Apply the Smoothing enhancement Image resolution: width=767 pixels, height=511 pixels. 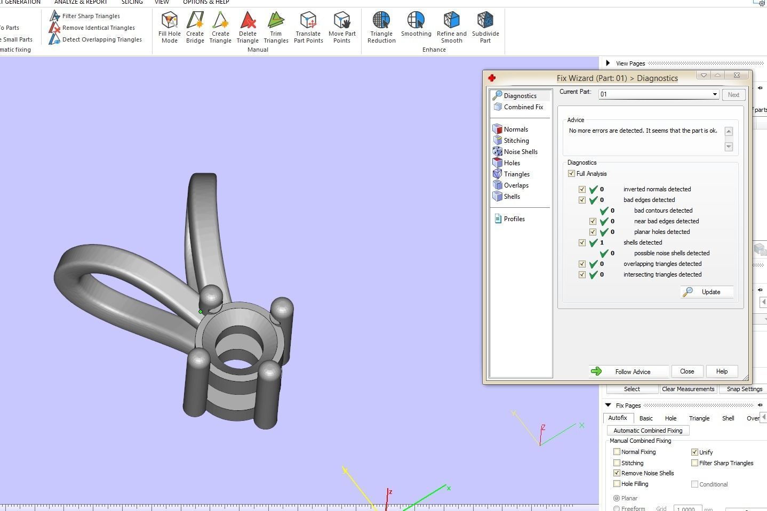[416, 25]
